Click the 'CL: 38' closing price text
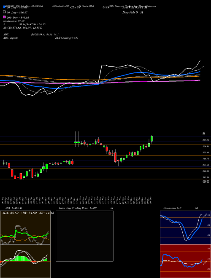Image resolution: width=211 pixels, height=278 pixels. [76, 8]
